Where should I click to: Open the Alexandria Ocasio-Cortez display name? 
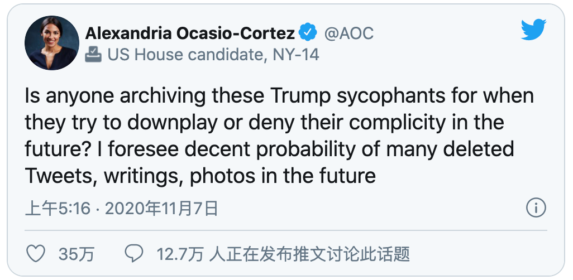coord(190,33)
